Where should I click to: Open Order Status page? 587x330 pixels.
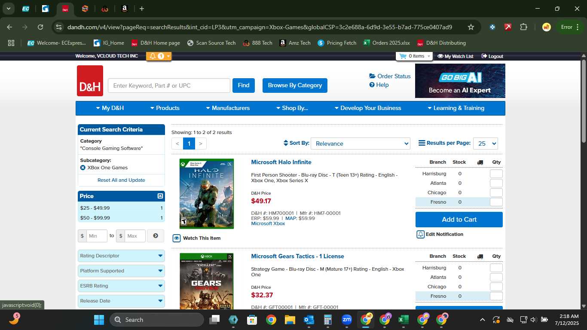390,76
